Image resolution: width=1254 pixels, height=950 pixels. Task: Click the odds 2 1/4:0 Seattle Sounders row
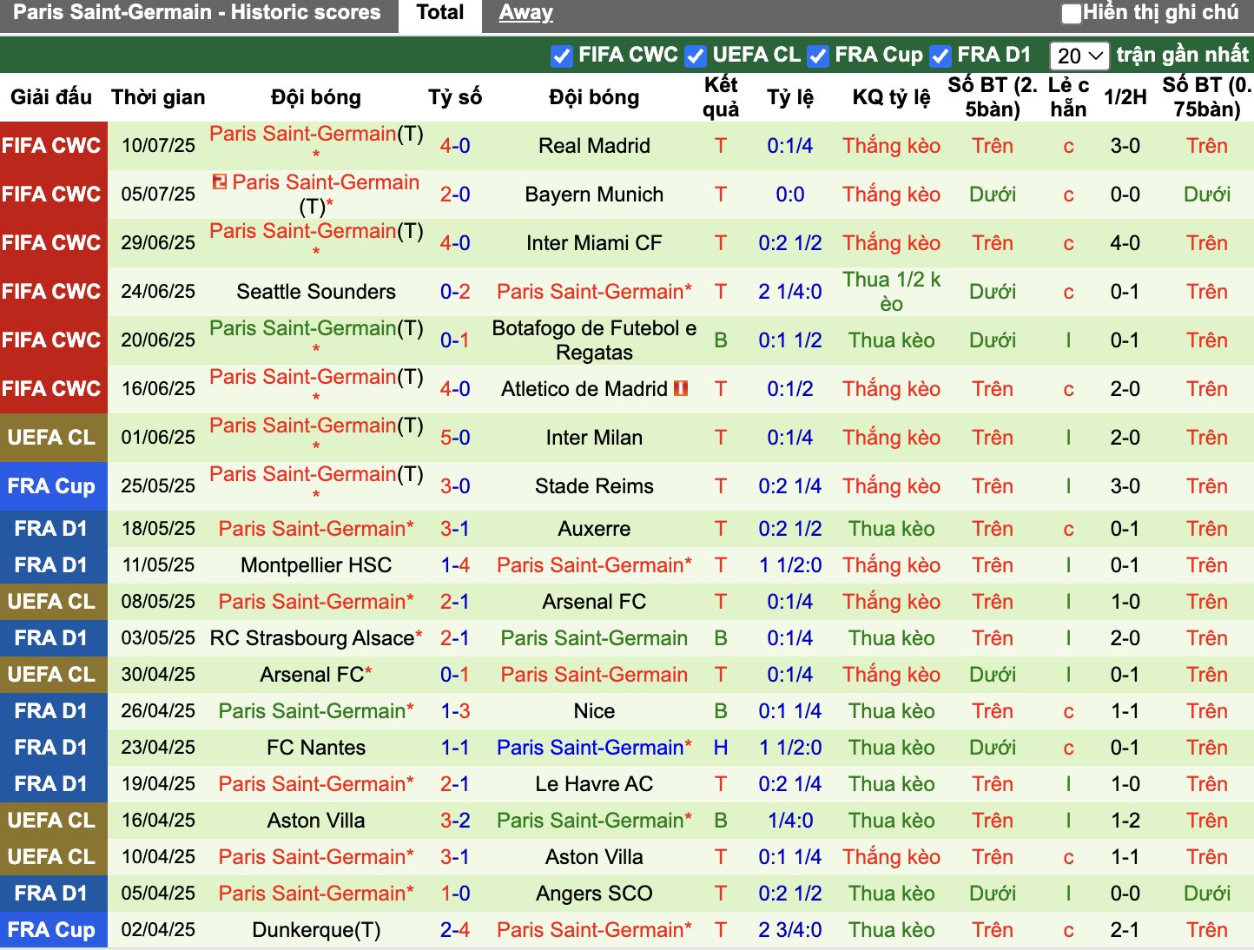(x=790, y=291)
